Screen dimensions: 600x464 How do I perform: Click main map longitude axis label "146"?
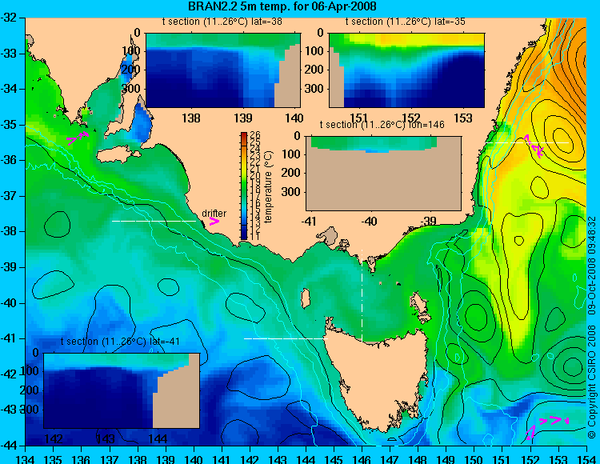coord(362,458)
